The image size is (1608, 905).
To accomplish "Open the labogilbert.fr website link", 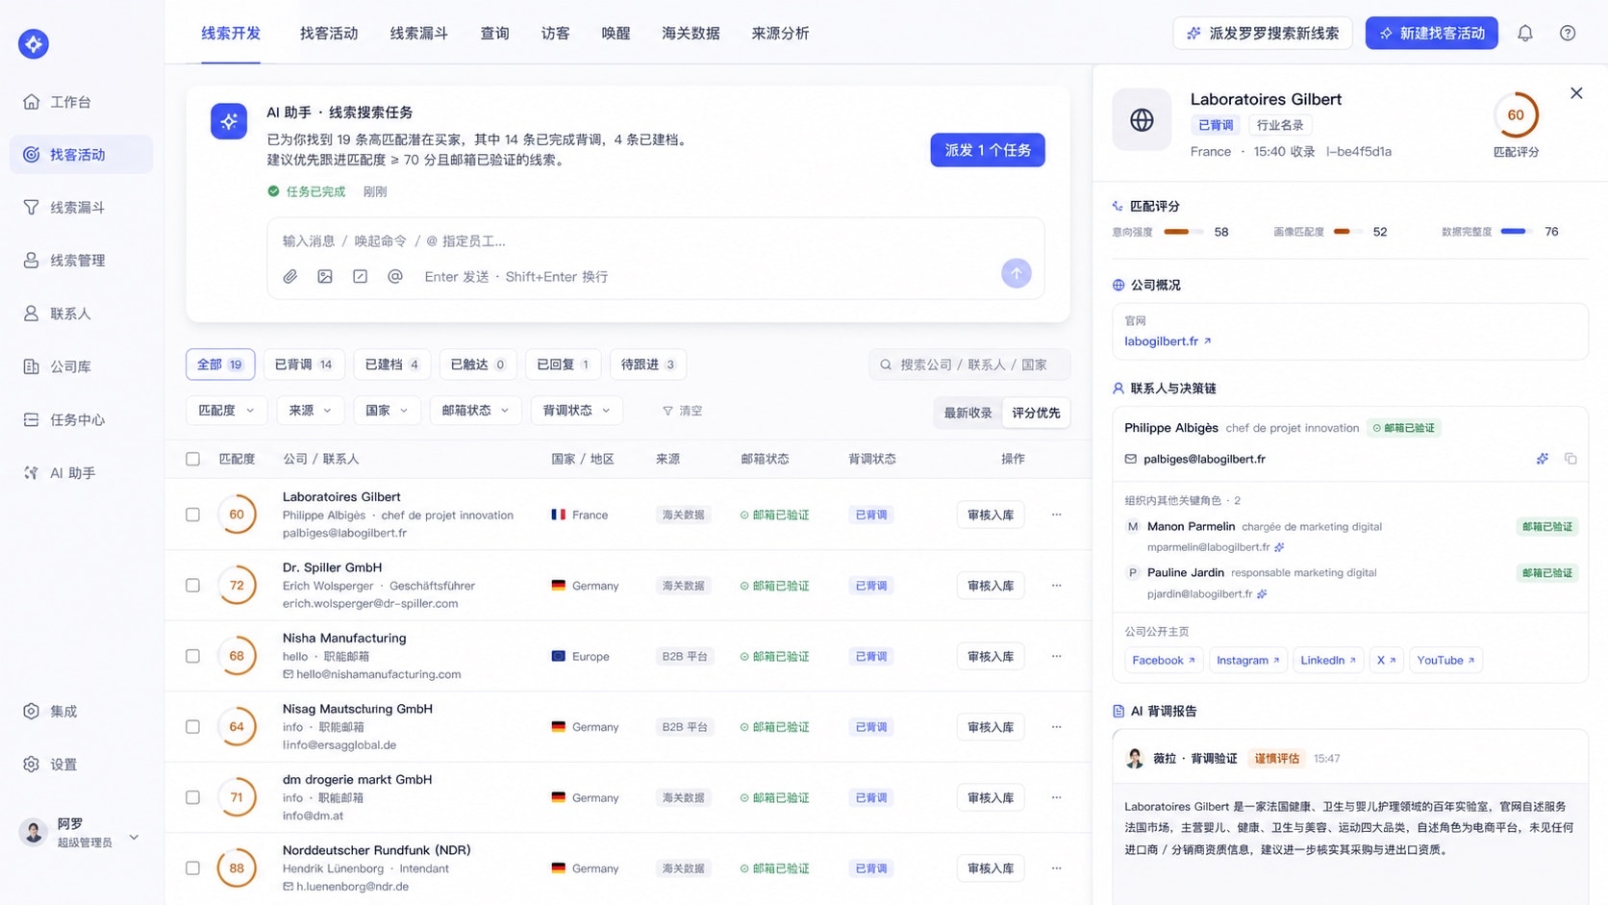I will coord(1168,341).
